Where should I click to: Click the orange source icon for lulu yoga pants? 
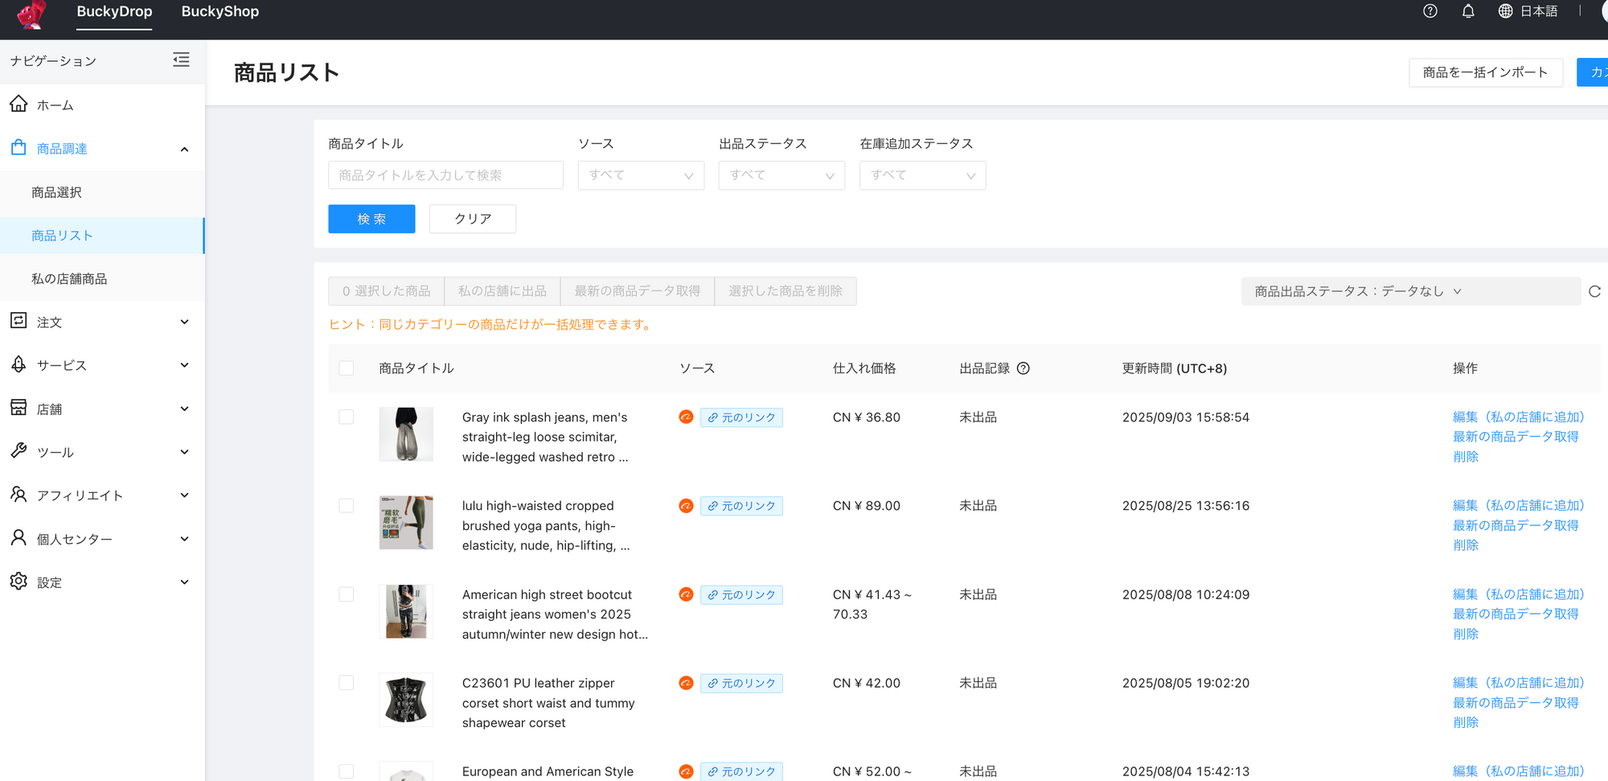[686, 506]
